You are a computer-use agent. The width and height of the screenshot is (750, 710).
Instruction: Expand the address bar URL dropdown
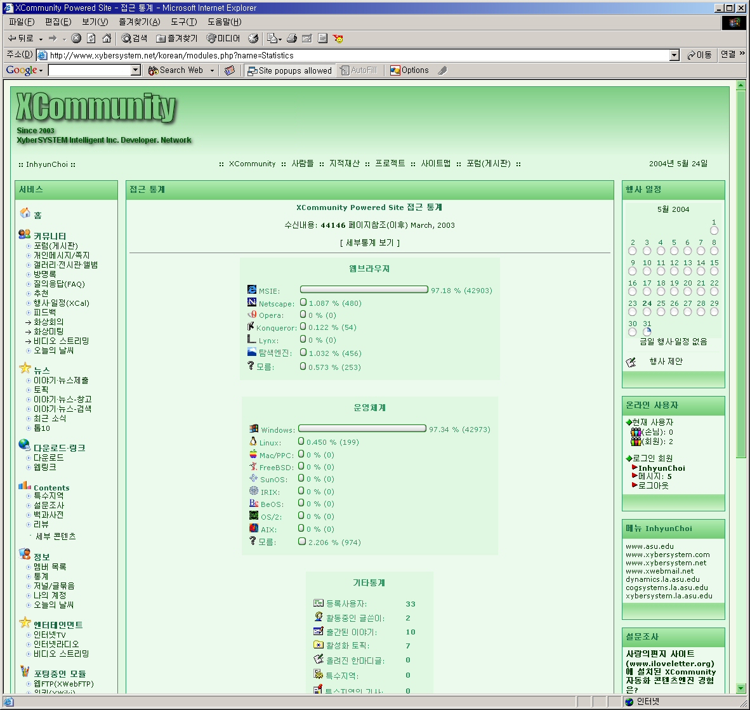click(674, 55)
